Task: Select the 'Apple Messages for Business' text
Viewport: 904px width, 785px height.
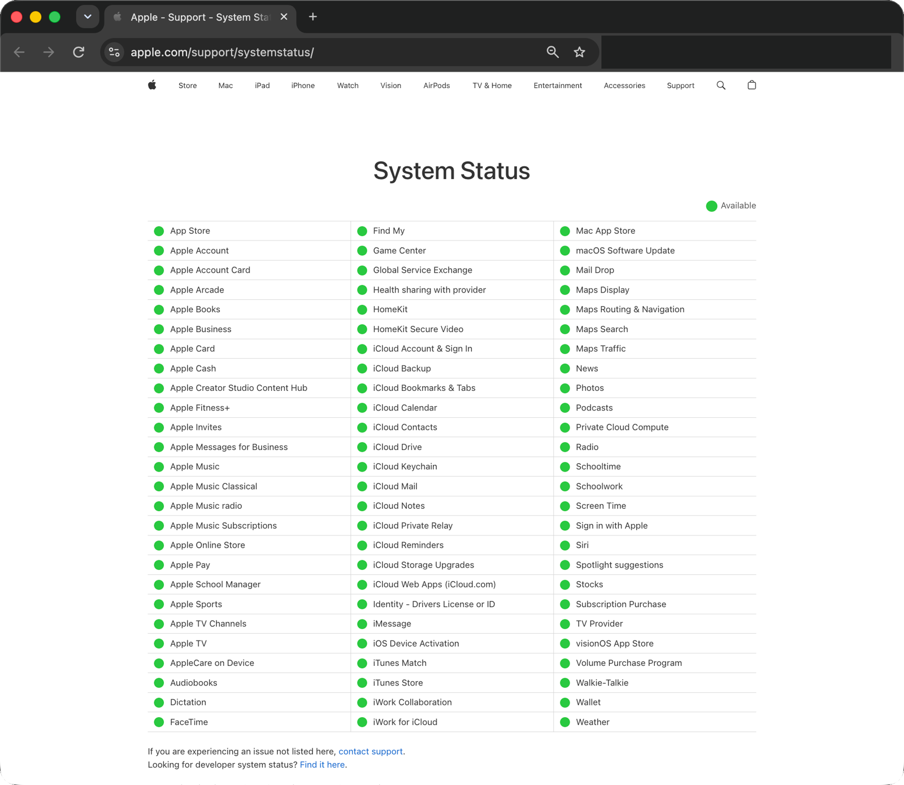Action: tap(229, 447)
